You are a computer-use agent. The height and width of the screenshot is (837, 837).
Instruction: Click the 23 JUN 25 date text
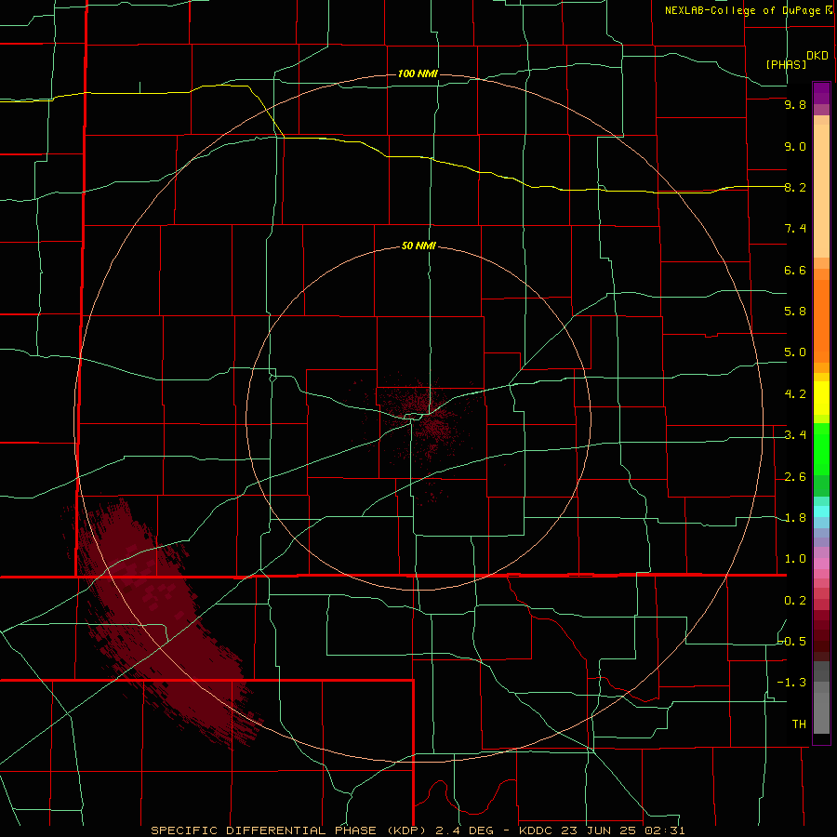(x=598, y=830)
